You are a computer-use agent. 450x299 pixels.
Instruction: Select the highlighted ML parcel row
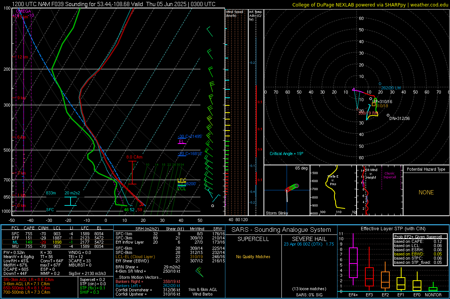58,242
